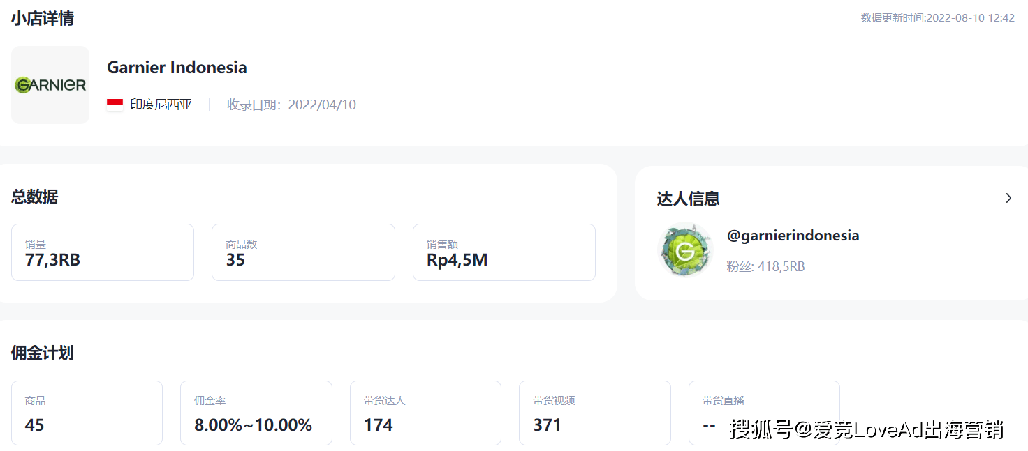Click the 带货直播 card

(x=764, y=413)
